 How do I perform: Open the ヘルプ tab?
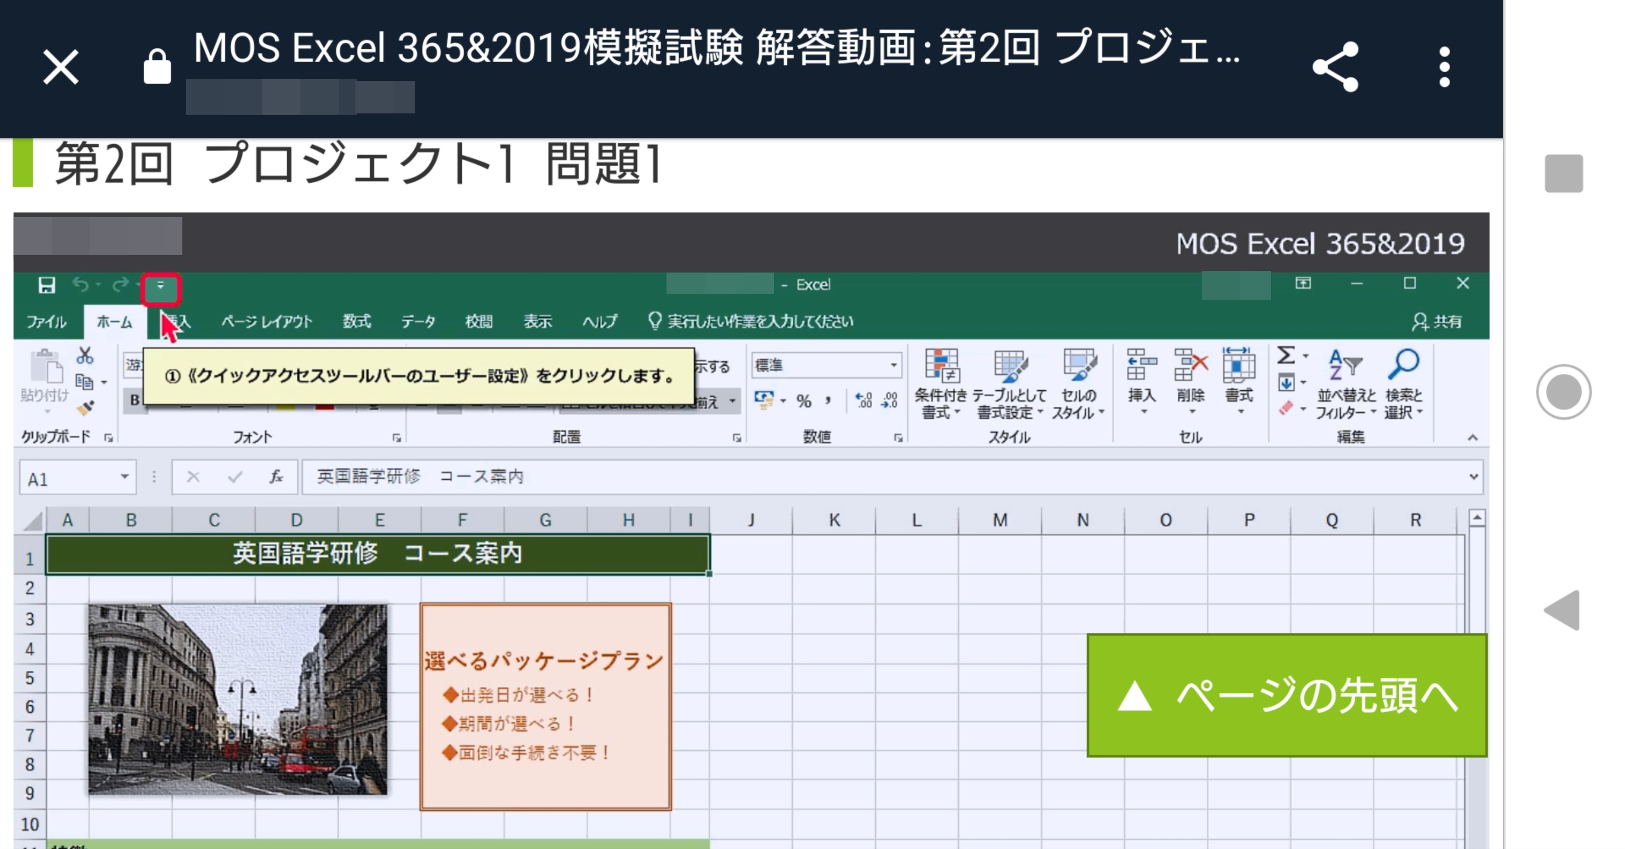[599, 322]
